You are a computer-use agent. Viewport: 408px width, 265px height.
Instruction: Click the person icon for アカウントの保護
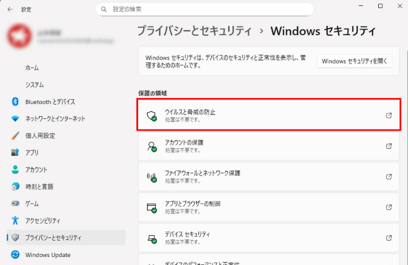click(152, 147)
